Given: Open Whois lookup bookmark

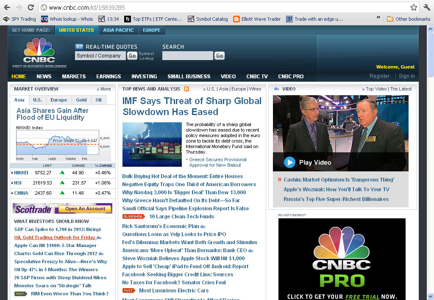Looking at the screenshot, I should [x=67, y=19].
